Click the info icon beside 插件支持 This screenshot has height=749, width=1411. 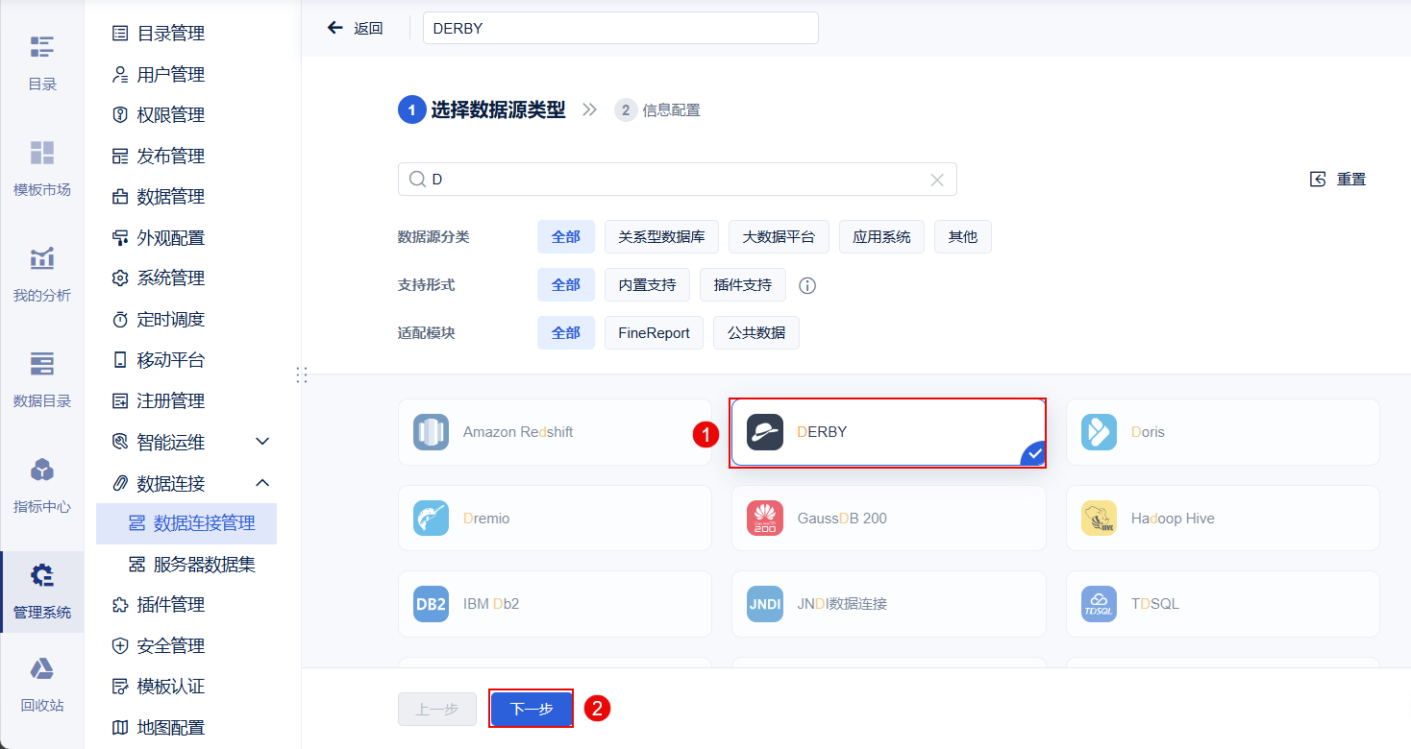807,285
